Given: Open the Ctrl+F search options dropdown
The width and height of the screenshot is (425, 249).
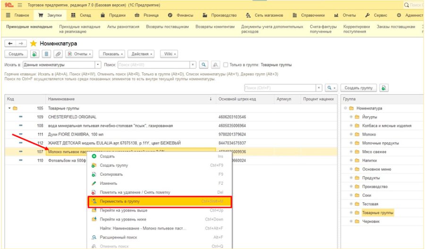Looking at the screenshot, I should pos(331,88).
